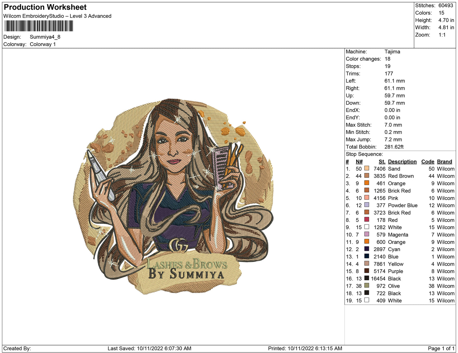Select the Red Brown swatch in stop 2
The image size is (458, 353).
[367, 176]
